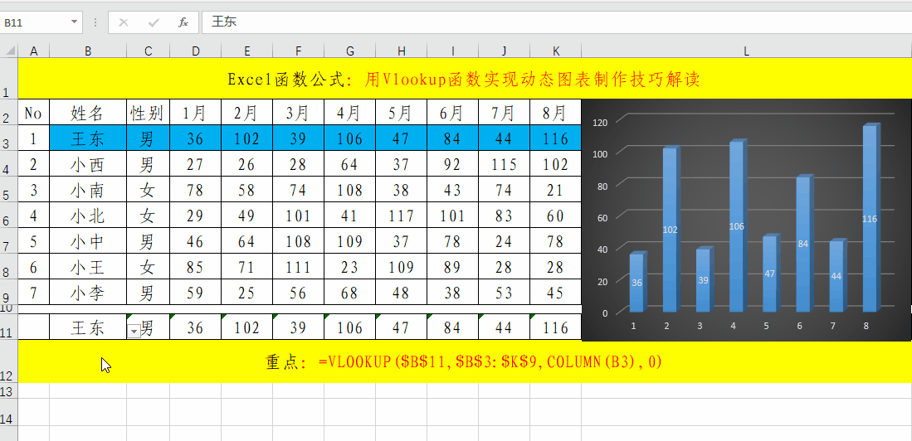
Task: Click the highlighted 王东 cell in row 3
Action: (x=88, y=138)
